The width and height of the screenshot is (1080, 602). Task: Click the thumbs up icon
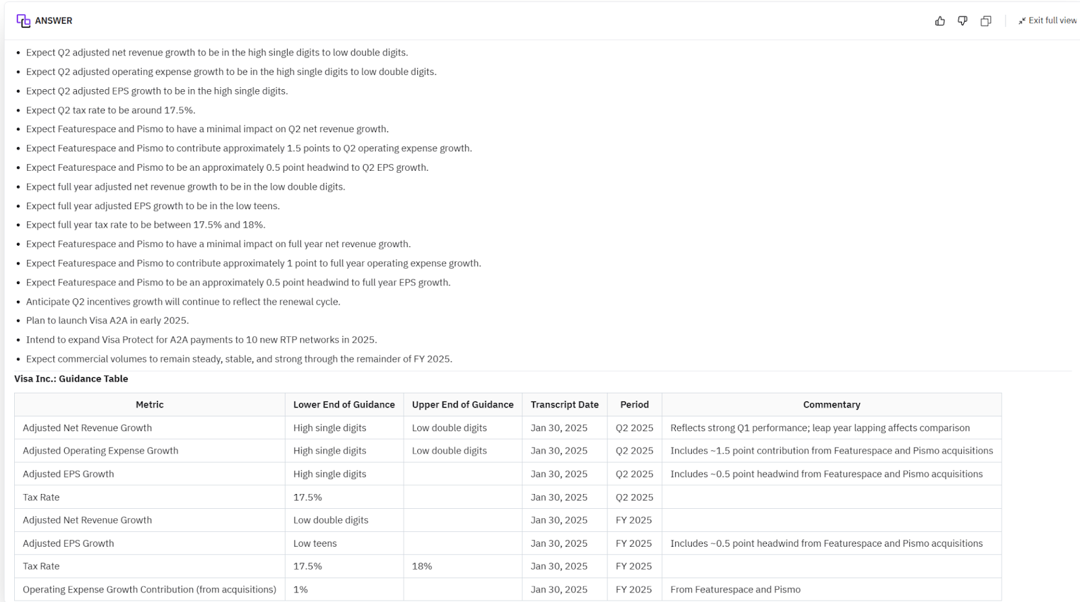[x=940, y=21]
